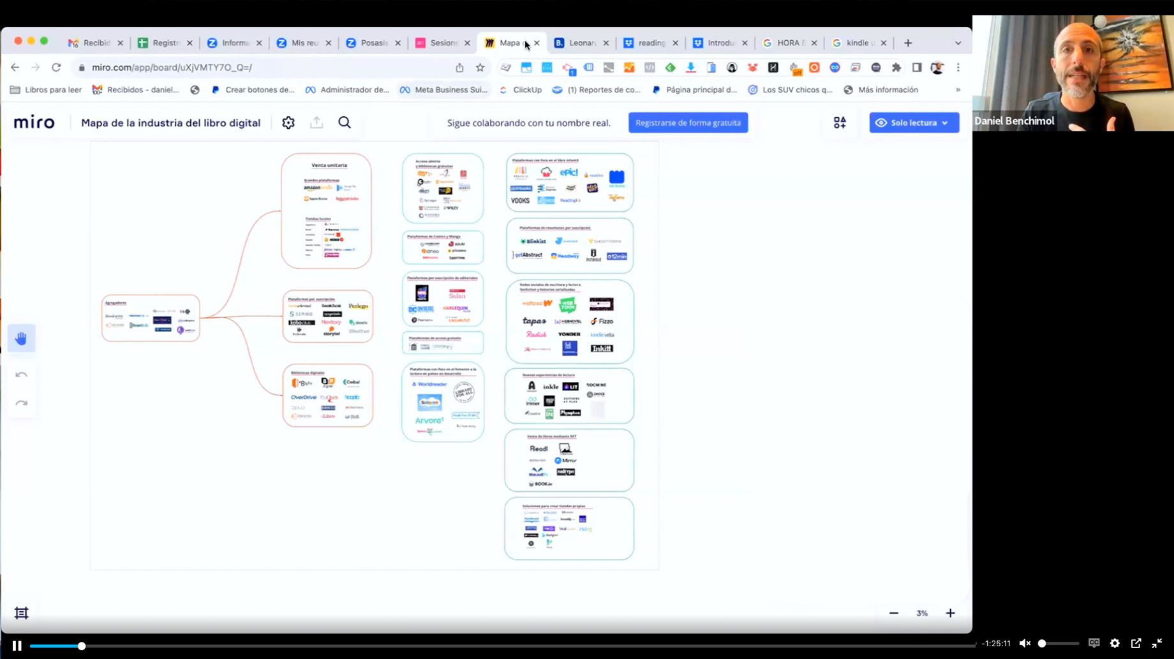Open the Chrome profile avatar
Screen dimensions: 1174x659
click(937, 67)
